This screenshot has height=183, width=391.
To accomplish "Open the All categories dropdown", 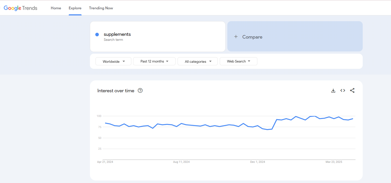I will 198,61.
